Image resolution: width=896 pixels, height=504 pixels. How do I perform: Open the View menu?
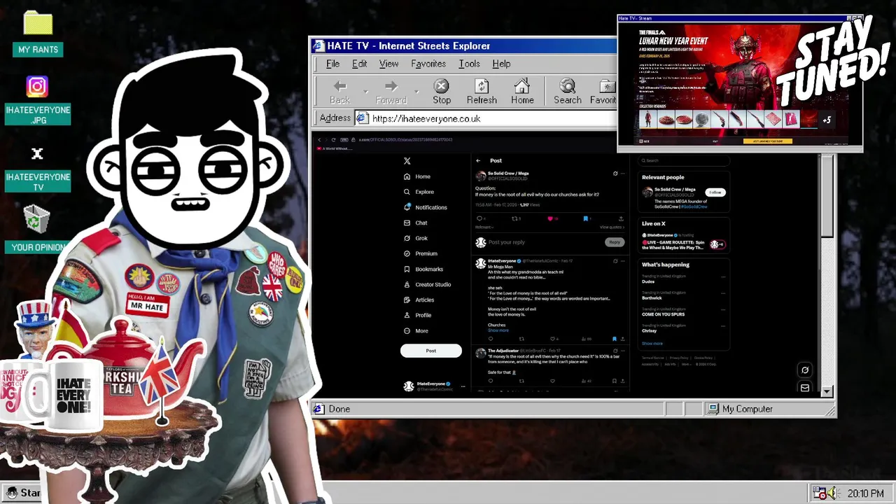[388, 64]
